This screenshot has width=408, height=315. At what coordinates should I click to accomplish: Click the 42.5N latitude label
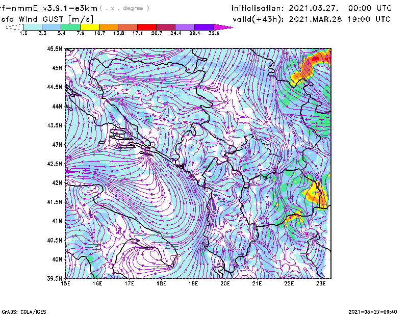pyautogui.click(x=55, y=164)
